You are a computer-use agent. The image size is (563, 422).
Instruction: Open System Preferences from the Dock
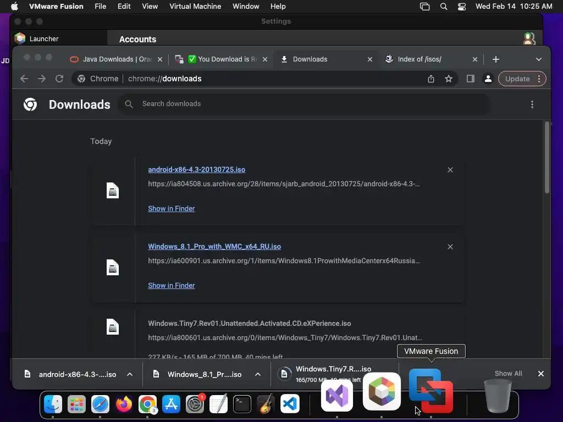[x=195, y=404]
